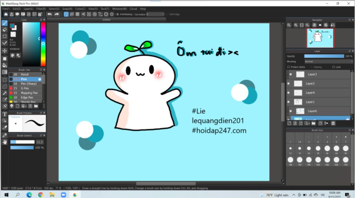The image size is (355, 198).
Task: Open the Blending mode dropdown
Action: (x=328, y=62)
